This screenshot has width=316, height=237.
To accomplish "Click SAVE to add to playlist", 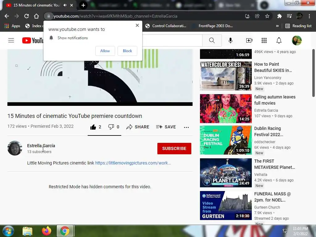I will click(x=166, y=127).
